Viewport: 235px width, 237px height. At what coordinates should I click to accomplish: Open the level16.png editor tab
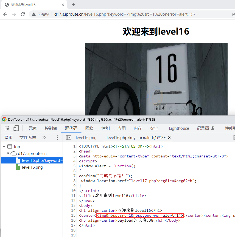coord(86,138)
